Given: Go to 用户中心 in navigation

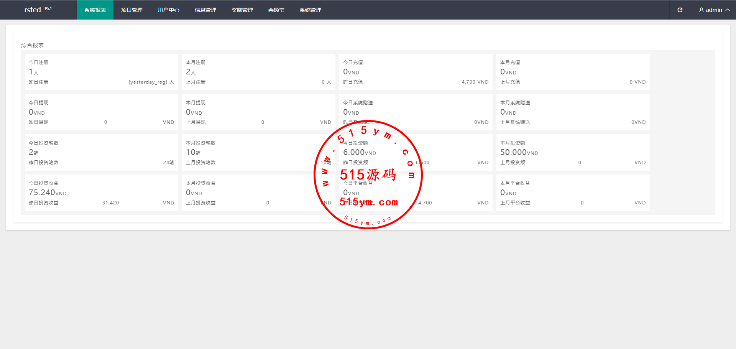Looking at the screenshot, I should pyautogui.click(x=169, y=10).
